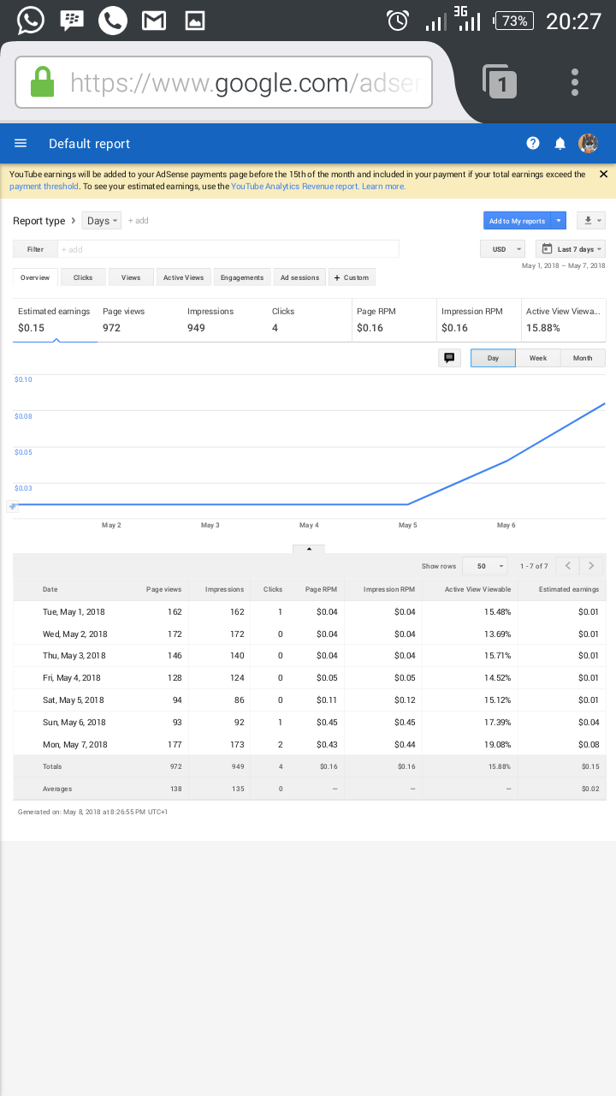The image size is (616, 1096).
Task: Open the browser three-dot menu
Action: click(x=575, y=82)
